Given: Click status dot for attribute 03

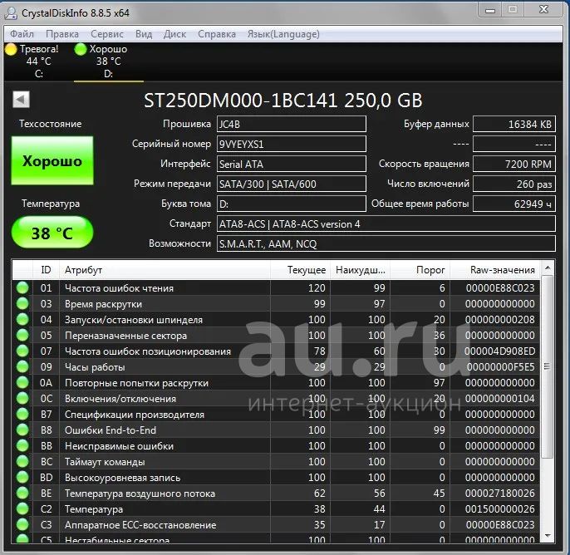Looking at the screenshot, I should 22,303.
